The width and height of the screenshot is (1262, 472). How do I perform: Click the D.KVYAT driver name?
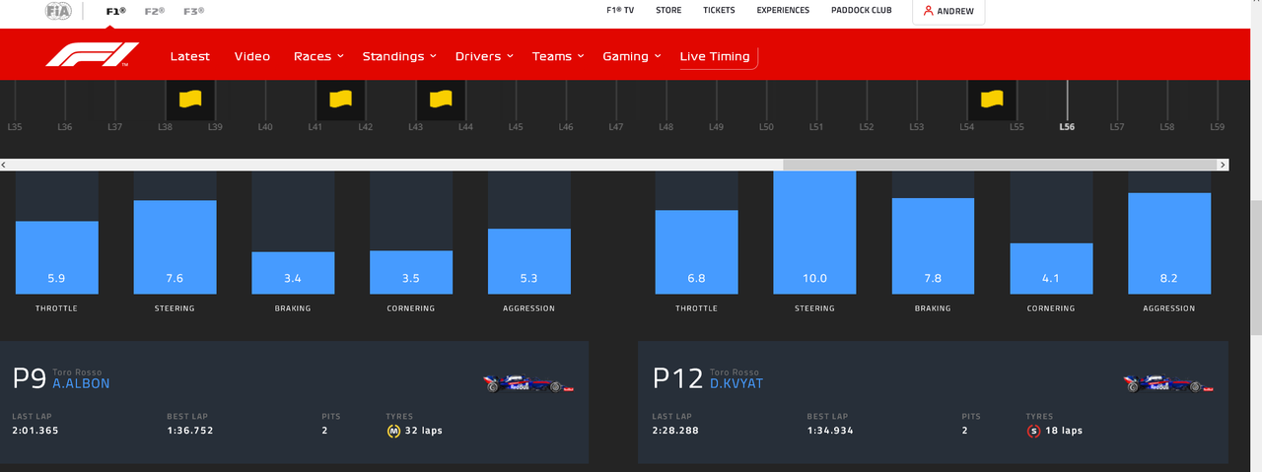click(x=736, y=383)
